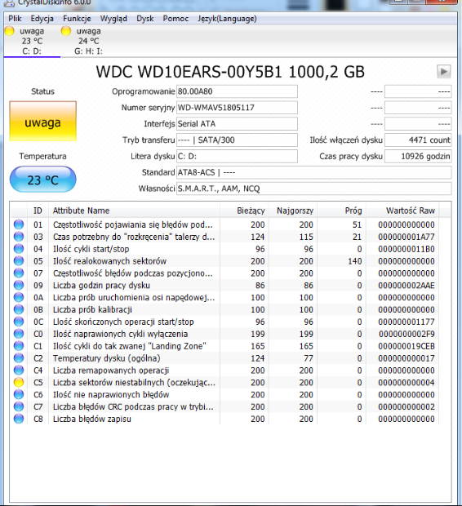The width and height of the screenshot is (462, 506).
Task: Click blue status icon of attribute 0C
Action: (19, 322)
